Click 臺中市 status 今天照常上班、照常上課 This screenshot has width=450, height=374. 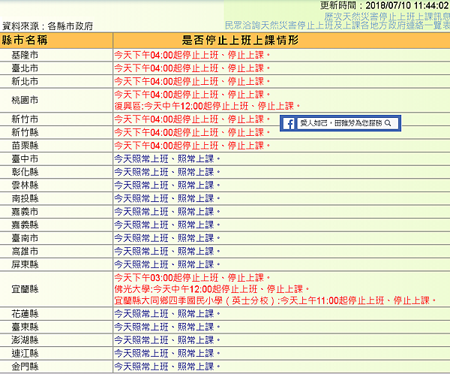[167, 158]
